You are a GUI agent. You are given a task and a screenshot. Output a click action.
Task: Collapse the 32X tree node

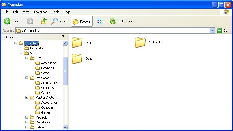(x=27, y=58)
